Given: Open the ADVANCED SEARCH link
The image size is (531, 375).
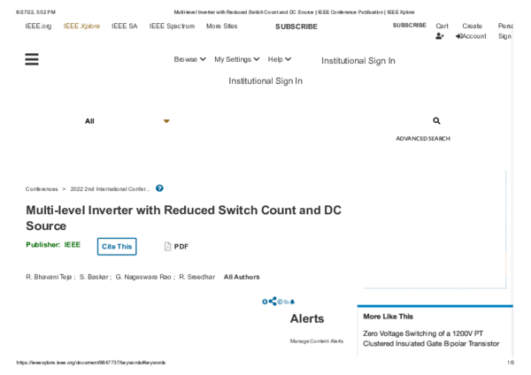Looking at the screenshot, I should coord(422,139).
